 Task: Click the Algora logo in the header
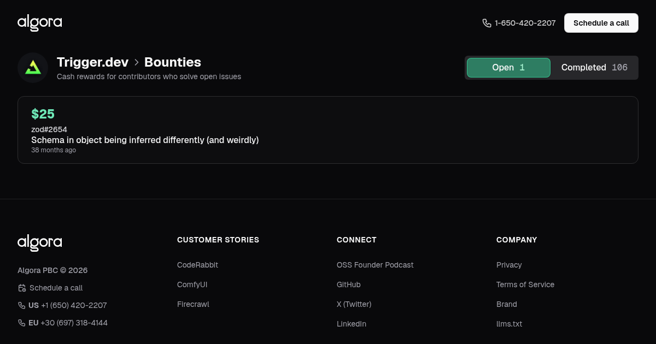39,23
